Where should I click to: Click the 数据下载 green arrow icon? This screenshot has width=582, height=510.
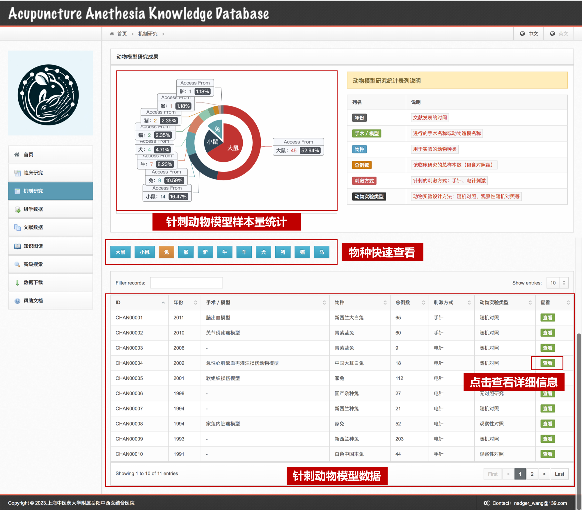[17, 282]
